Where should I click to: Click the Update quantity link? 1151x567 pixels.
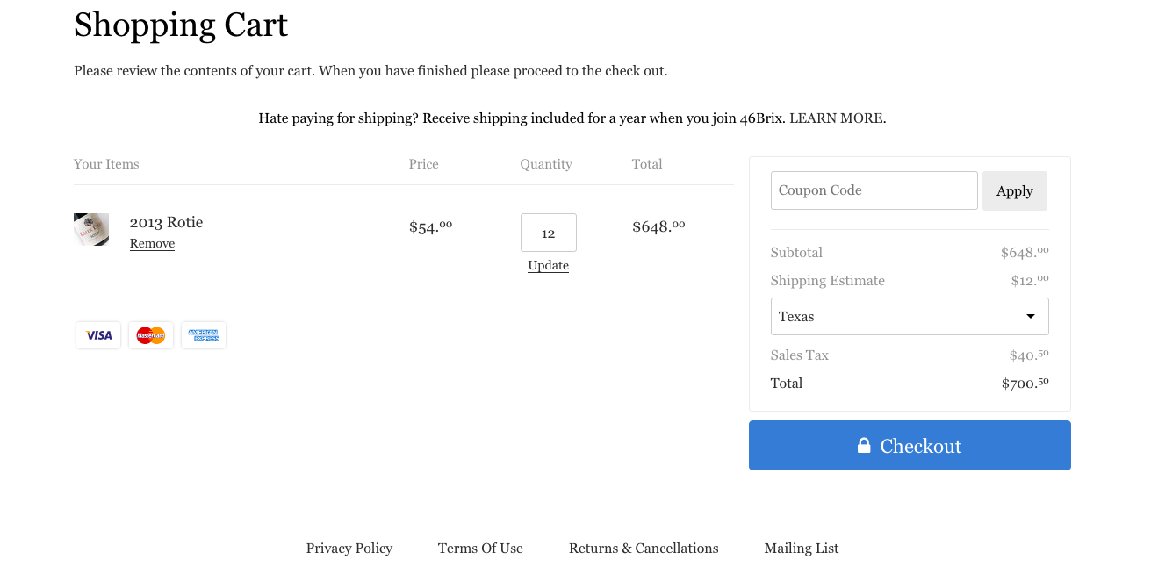(549, 266)
